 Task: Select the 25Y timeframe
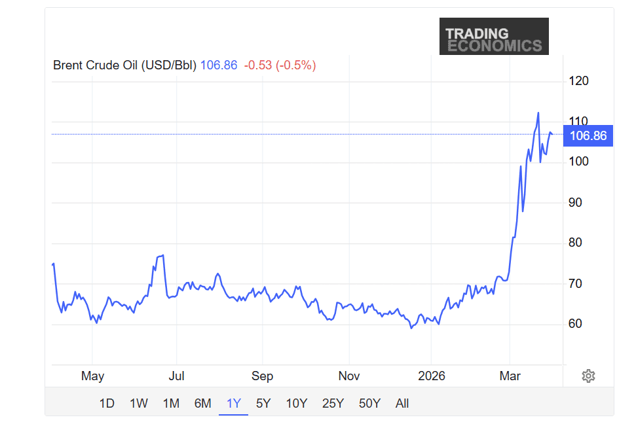pos(332,404)
